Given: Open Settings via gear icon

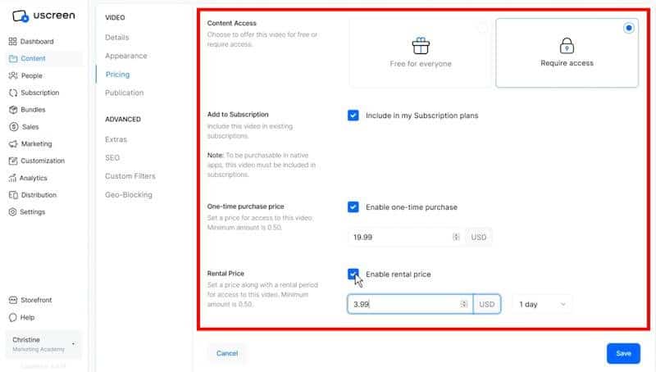Looking at the screenshot, I should (13, 212).
